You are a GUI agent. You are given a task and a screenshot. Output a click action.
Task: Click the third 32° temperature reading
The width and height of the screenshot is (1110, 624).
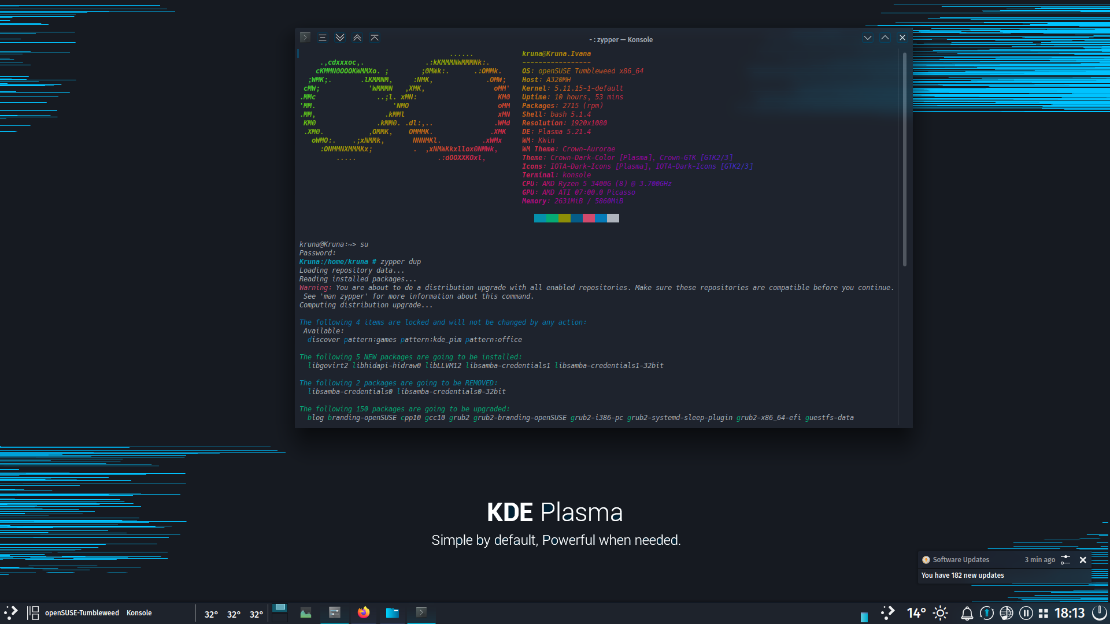[x=256, y=614]
